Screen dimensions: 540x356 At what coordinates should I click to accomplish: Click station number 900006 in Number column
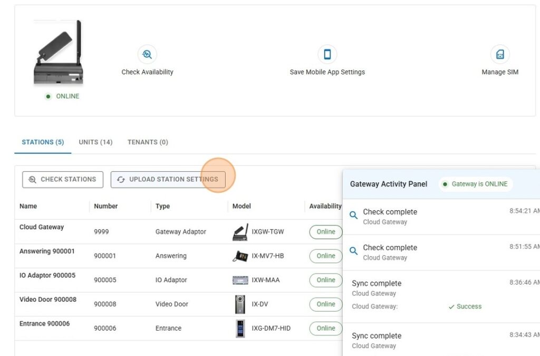105,329
